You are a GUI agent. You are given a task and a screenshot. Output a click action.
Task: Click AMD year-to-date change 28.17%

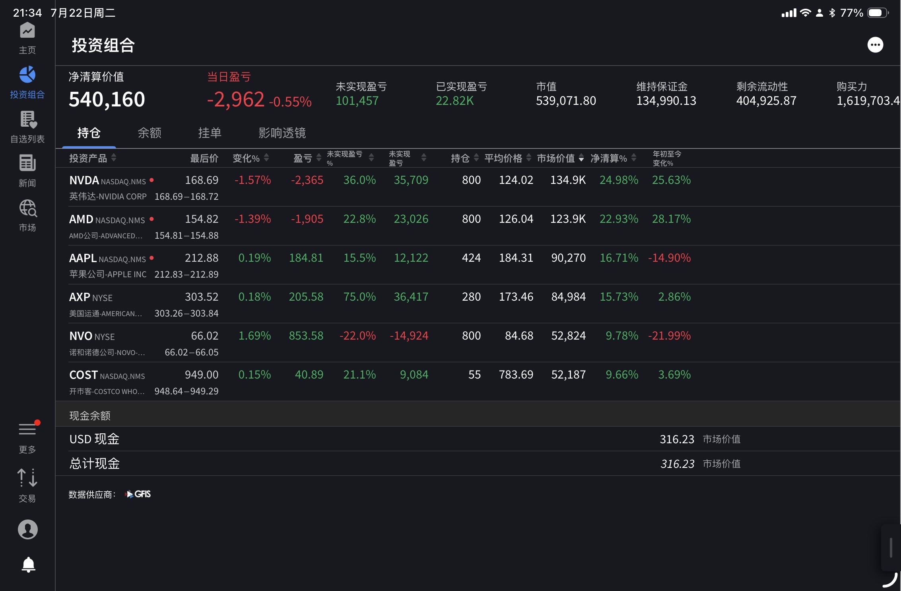pos(671,219)
